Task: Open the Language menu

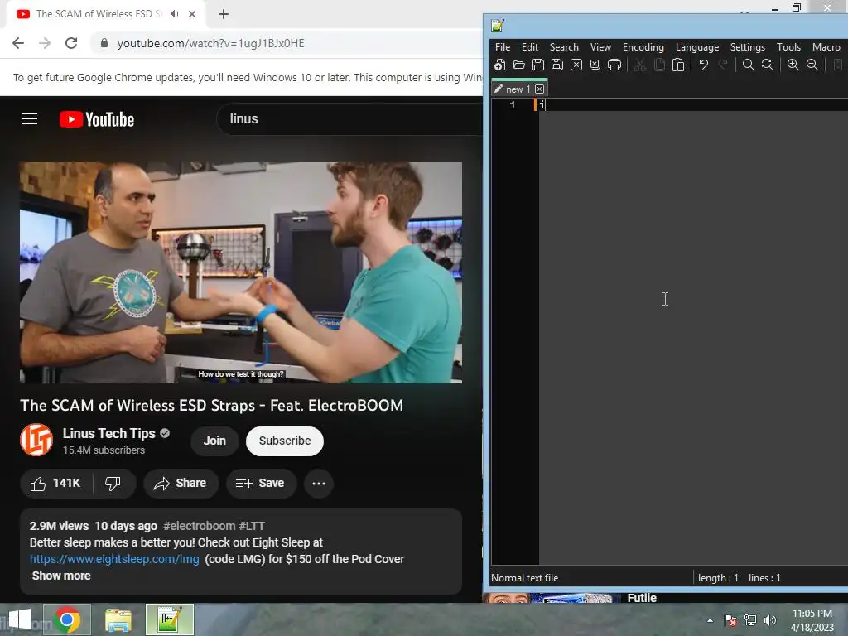Action: [697, 47]
